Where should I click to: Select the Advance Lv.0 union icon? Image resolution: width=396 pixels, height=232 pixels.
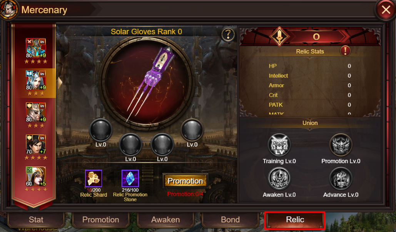click(x=341, y=179)
